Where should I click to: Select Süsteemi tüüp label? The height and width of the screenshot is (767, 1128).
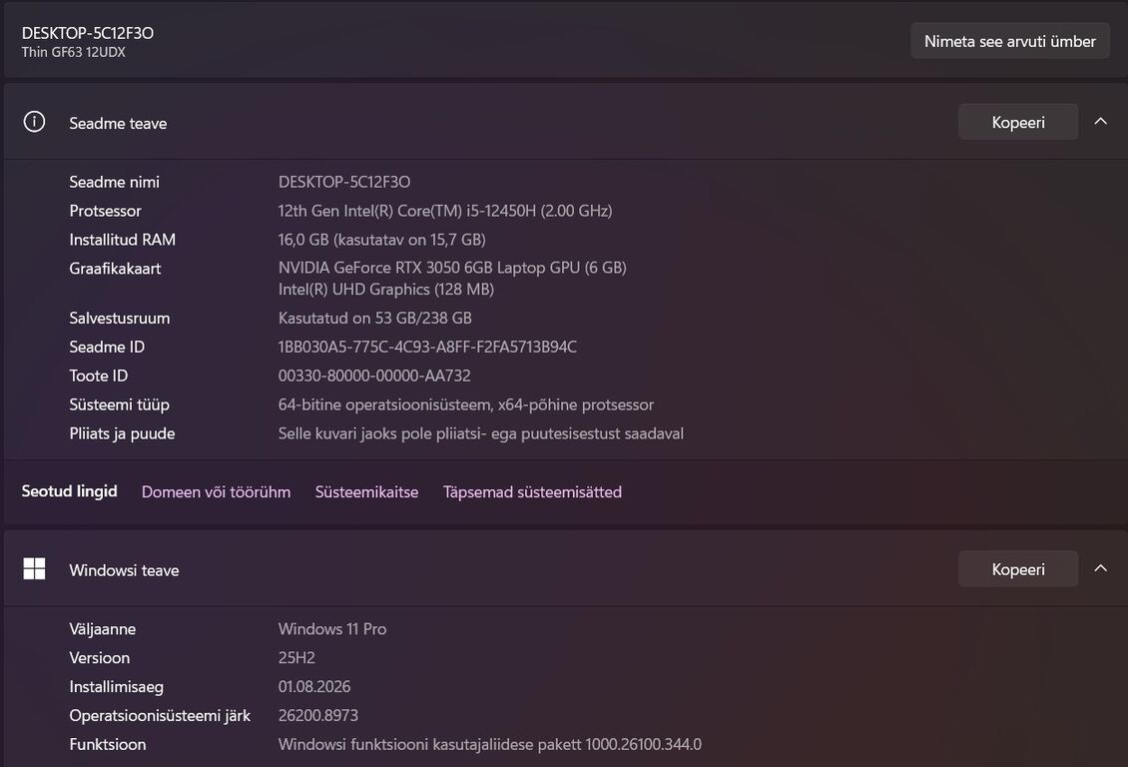click(x=120, y=404)
